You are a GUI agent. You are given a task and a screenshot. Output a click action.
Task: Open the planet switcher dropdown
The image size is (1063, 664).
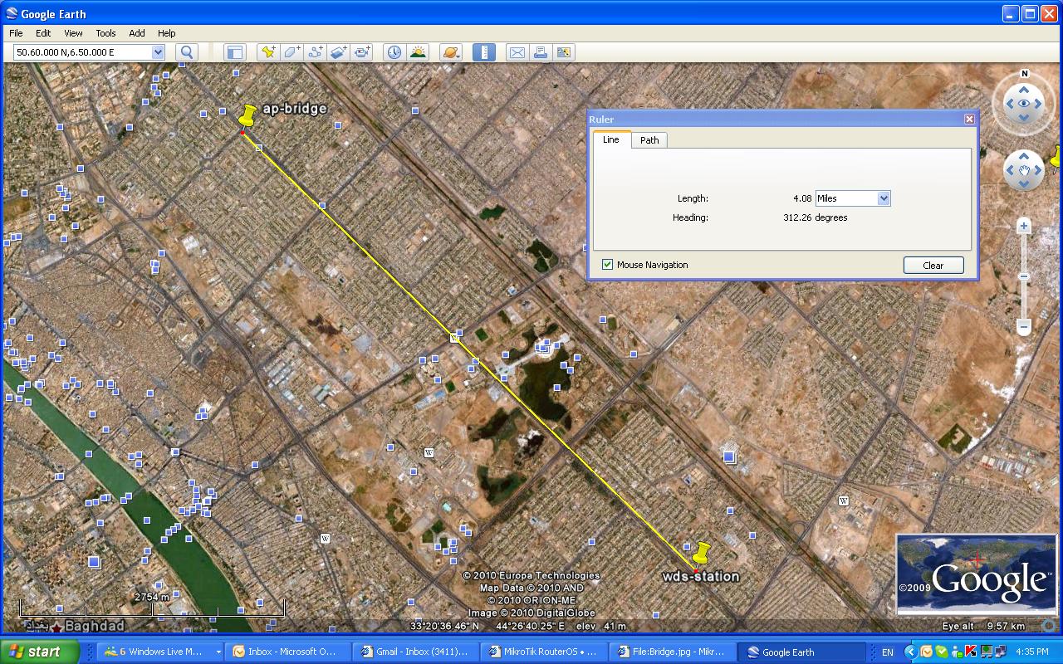click(451, 51)
